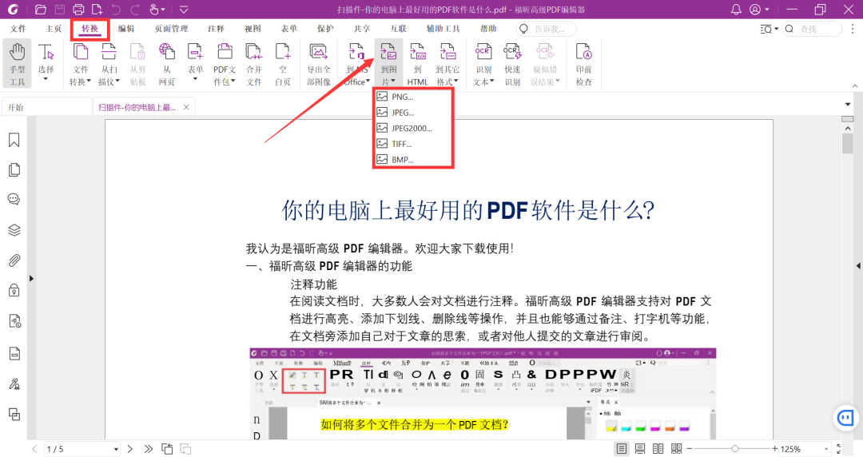The height and width of the screenshot is (457, 863).
Task: Redo the last action
Action: (x=135, y=10)
